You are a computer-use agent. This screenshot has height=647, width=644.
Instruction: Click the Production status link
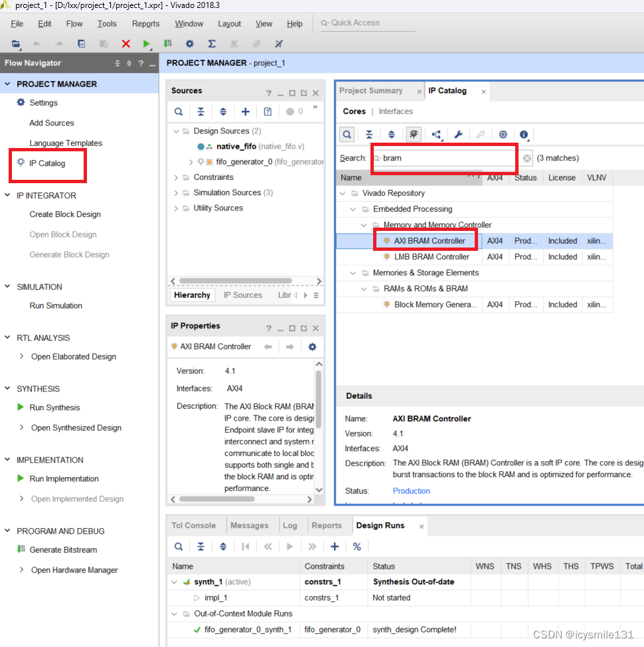click(x=411, y=490)
